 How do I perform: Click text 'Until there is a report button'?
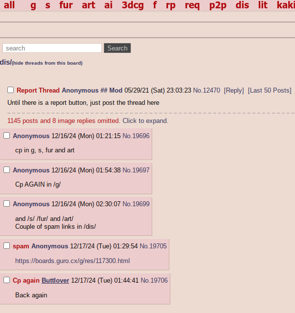tap(48, 102)
